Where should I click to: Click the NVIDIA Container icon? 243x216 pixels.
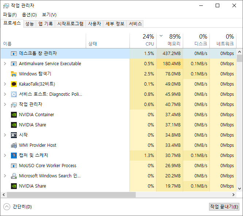[x=14, y=115]
